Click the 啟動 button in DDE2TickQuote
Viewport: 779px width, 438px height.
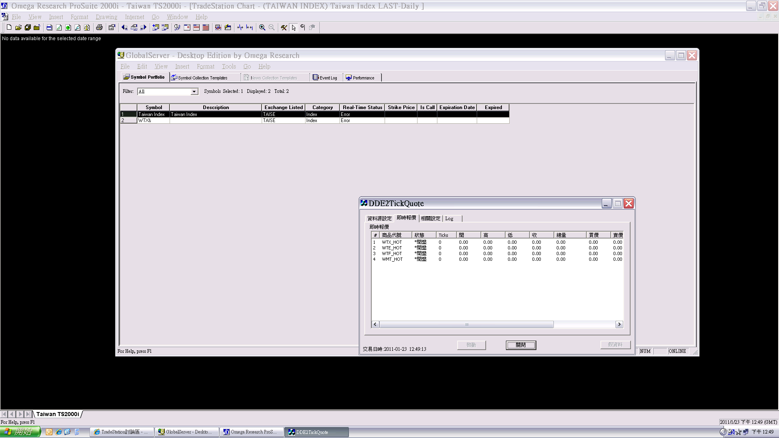pos(471,345)
